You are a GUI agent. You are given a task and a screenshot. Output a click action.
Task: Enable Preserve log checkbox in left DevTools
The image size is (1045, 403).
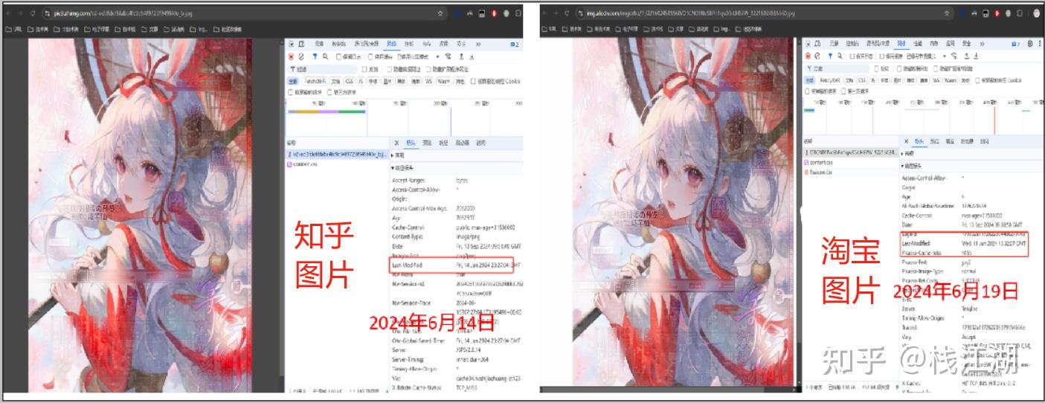click(x=338, y=57)
